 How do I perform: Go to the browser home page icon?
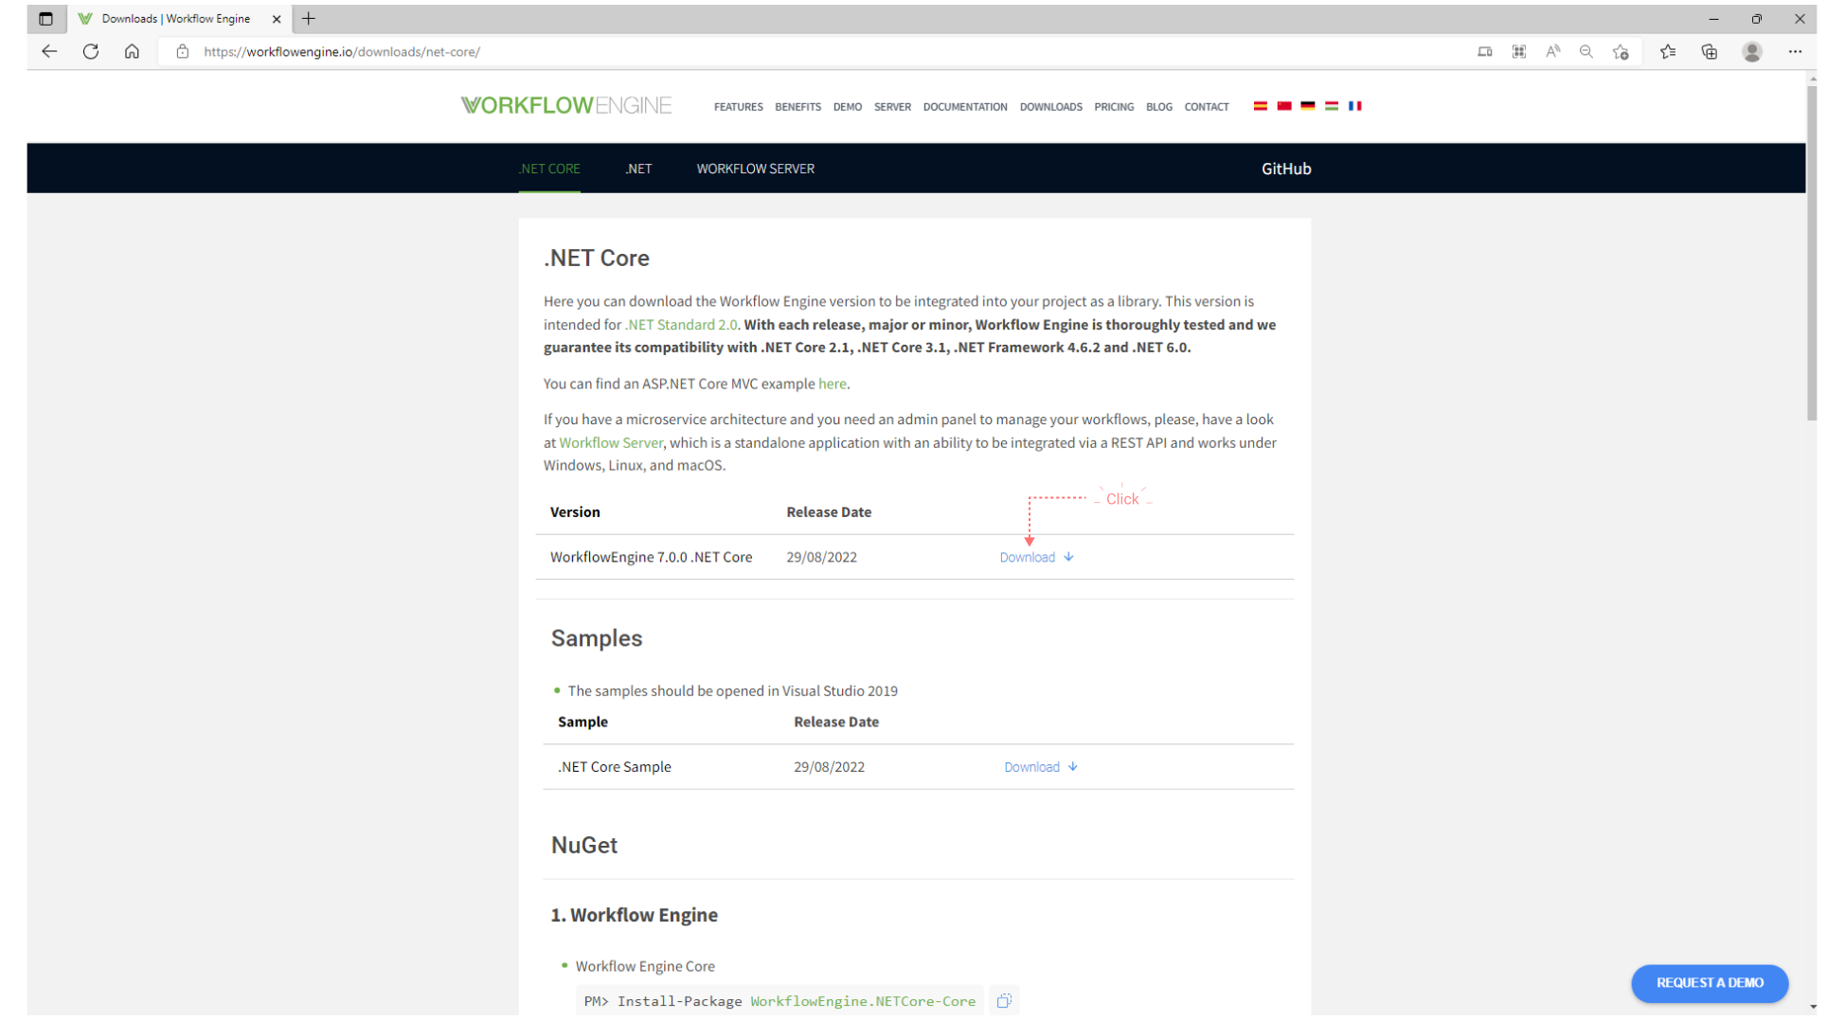(132, 52)
